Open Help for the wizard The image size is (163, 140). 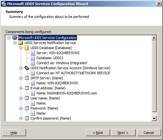[14, 133]
